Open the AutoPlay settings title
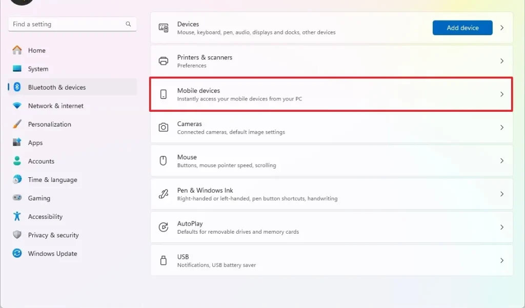The image size is (525, 308). (x=190, y=223)
